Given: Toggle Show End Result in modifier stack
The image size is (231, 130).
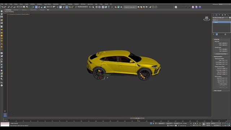Looking at the screenshot, I should tap(217, 34).
